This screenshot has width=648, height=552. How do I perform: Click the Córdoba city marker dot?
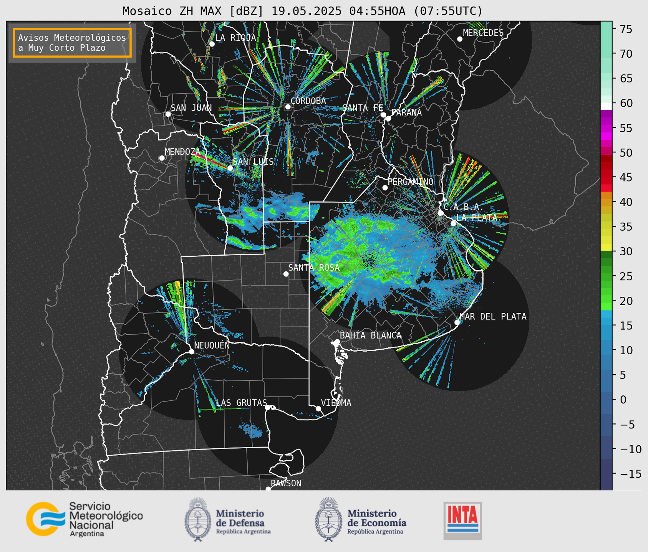[x=288, y=107]
